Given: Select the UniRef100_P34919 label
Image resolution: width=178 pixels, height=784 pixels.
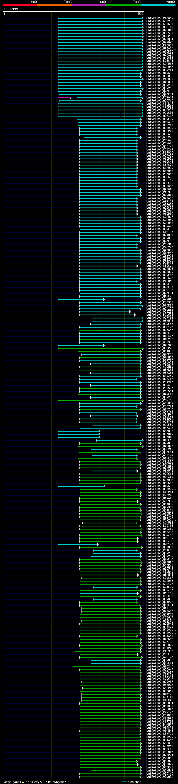Looking at the screenshot, I should [160, 419].
